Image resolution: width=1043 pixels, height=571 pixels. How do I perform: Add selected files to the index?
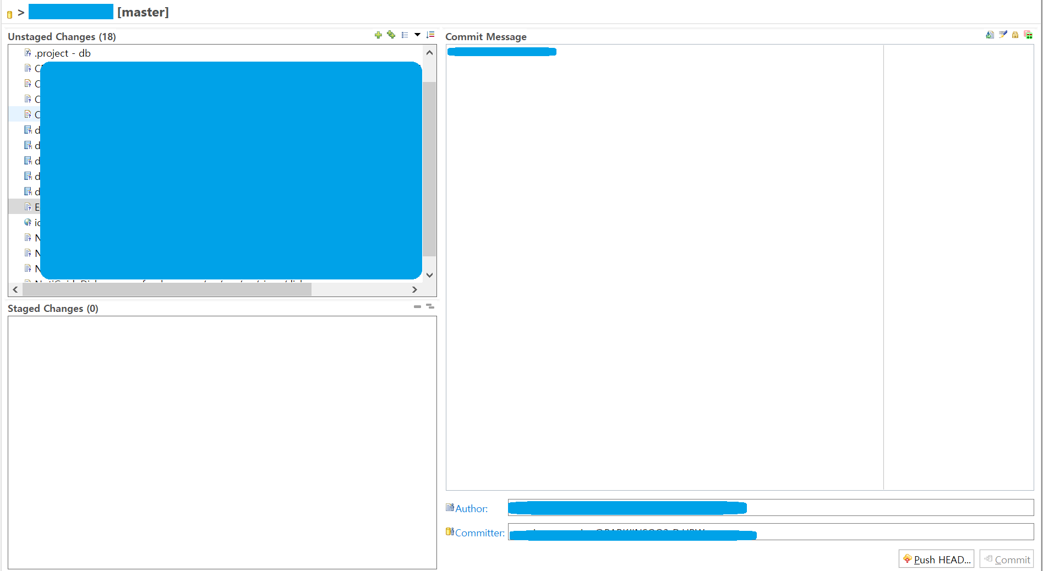click(378, 35)
